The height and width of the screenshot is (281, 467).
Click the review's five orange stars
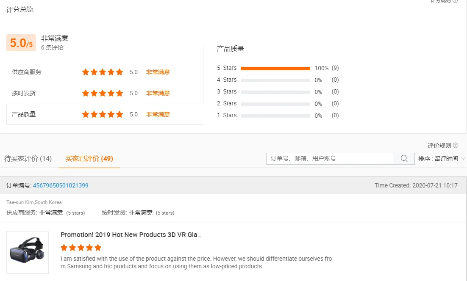[x=81, y=248]
